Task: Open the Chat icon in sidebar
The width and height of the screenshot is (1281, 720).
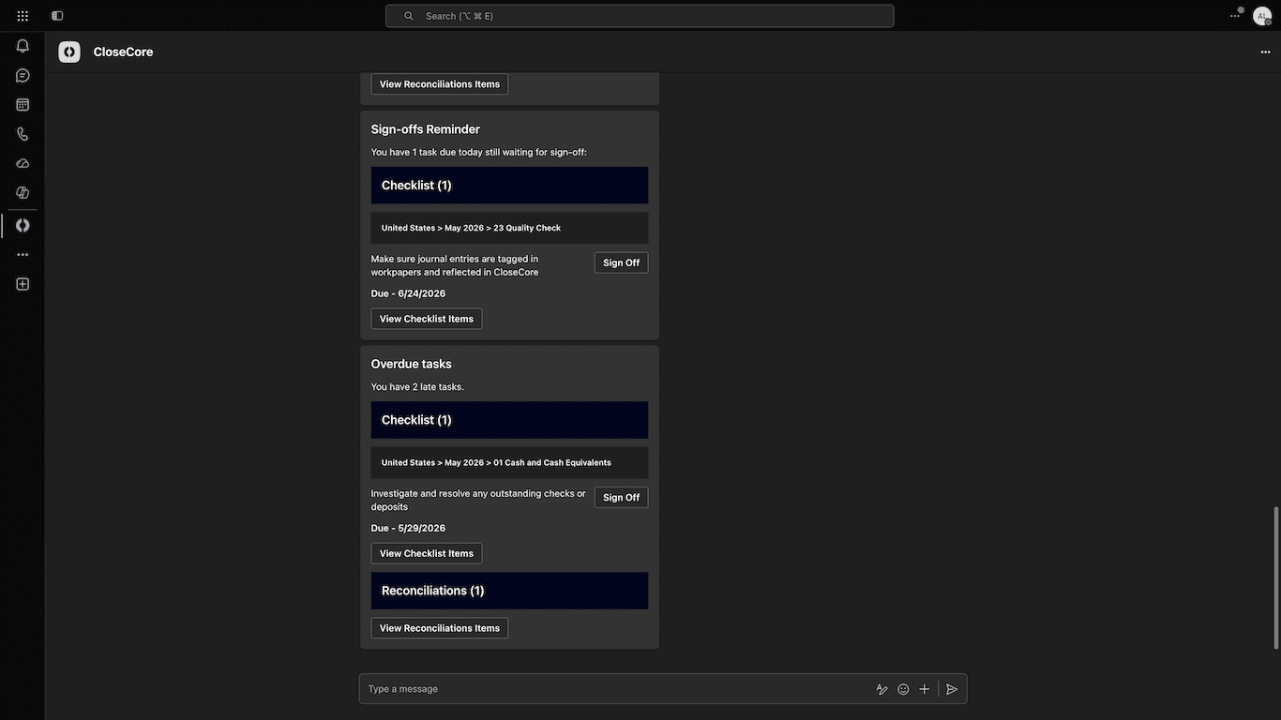Action: click(x=23, y=75)
